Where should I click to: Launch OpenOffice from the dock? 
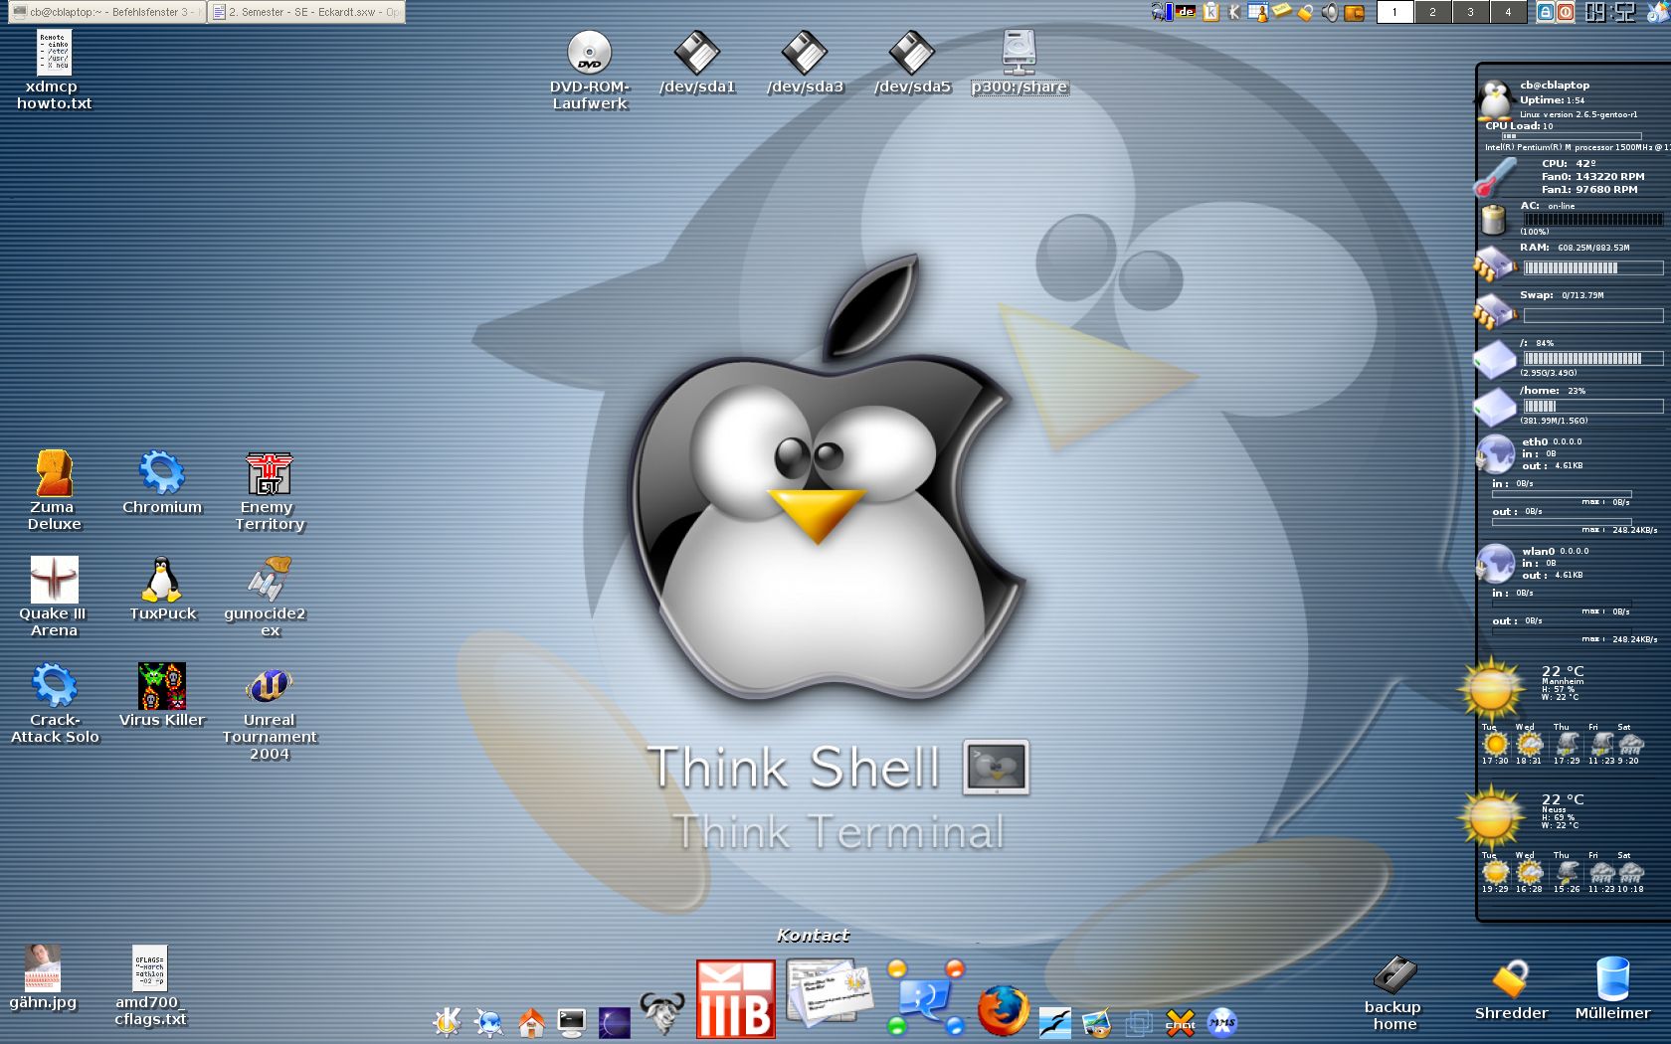coord(1054,1023)
